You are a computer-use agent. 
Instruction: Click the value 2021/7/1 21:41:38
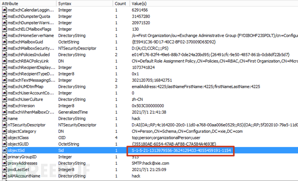(149, 112)
